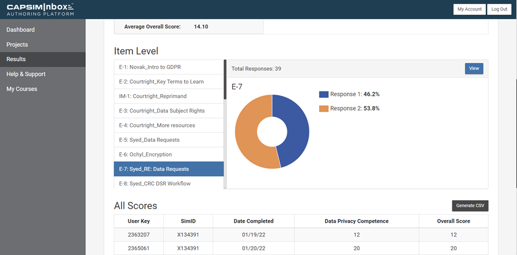Click the Generate CSV button
Screen dimensions: 517x255
(x=470, y=206)
